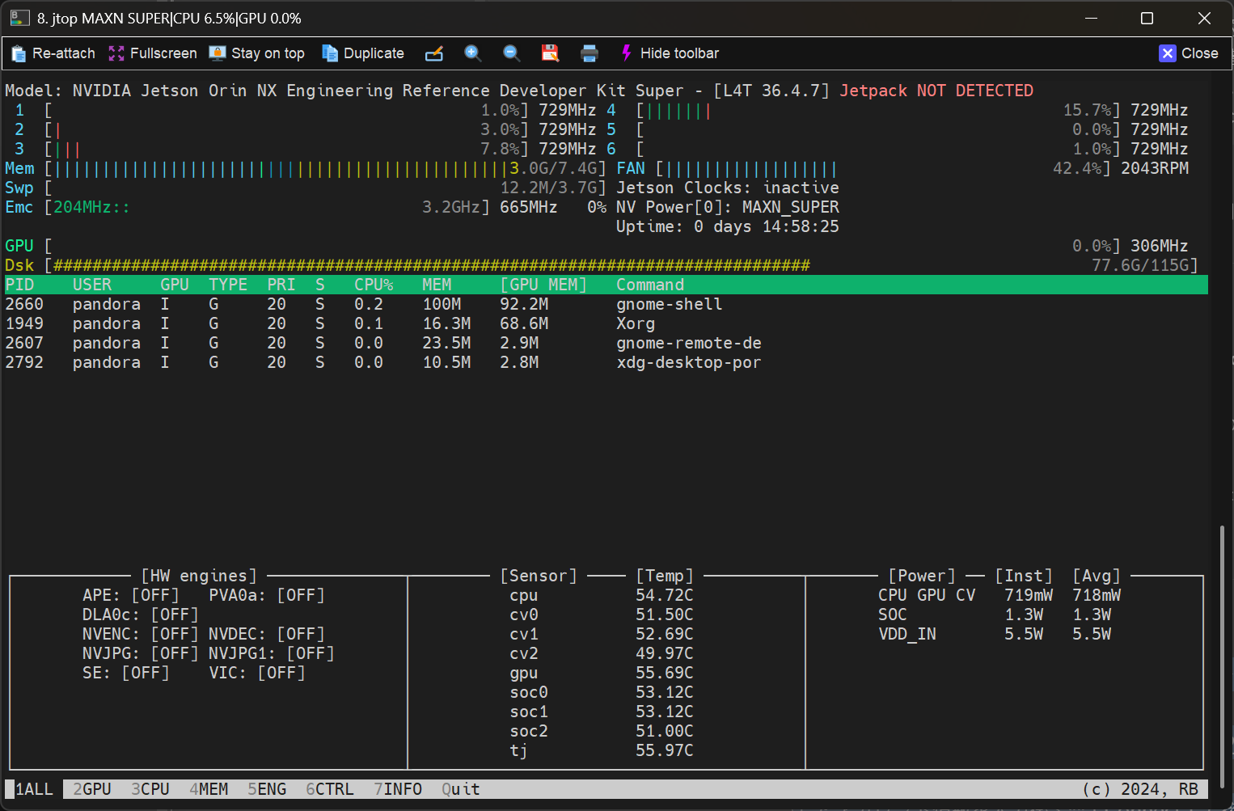Click the TYPE column header

228,285
